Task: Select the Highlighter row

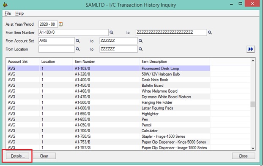Action: [109, 114]
